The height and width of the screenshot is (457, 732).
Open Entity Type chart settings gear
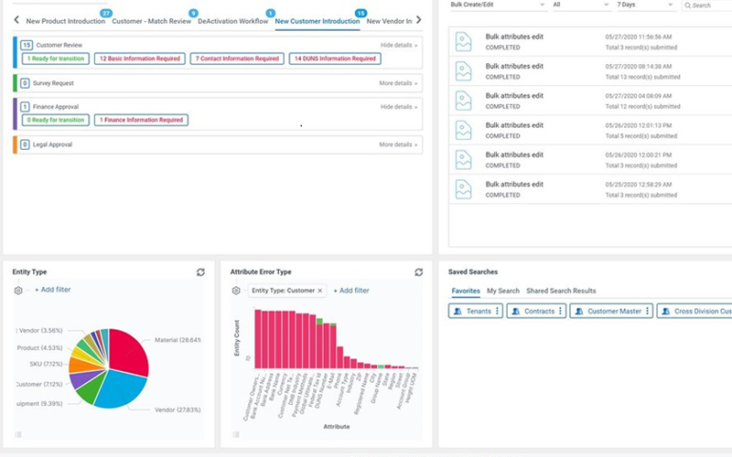pos(18,291)
